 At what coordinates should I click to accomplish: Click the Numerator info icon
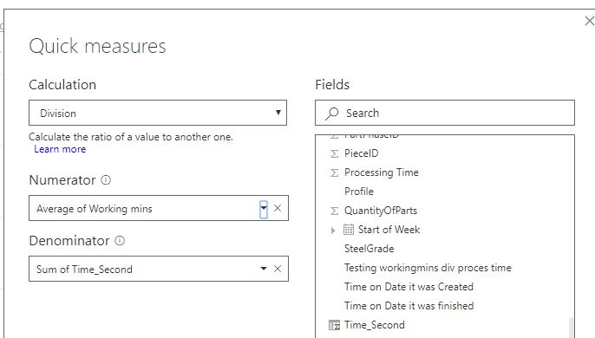[106, 179]
